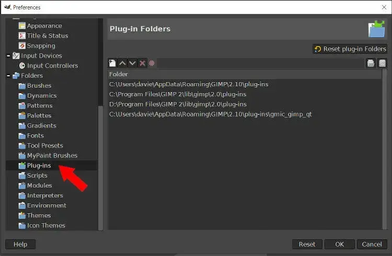Click the Help button
Viewport: 392px width, 256px height.
tap(20, 245)
